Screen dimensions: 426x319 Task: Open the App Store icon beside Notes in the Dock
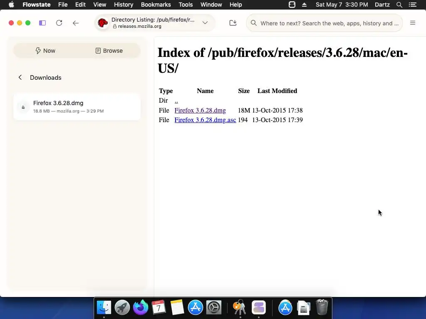tap(196, 307)
